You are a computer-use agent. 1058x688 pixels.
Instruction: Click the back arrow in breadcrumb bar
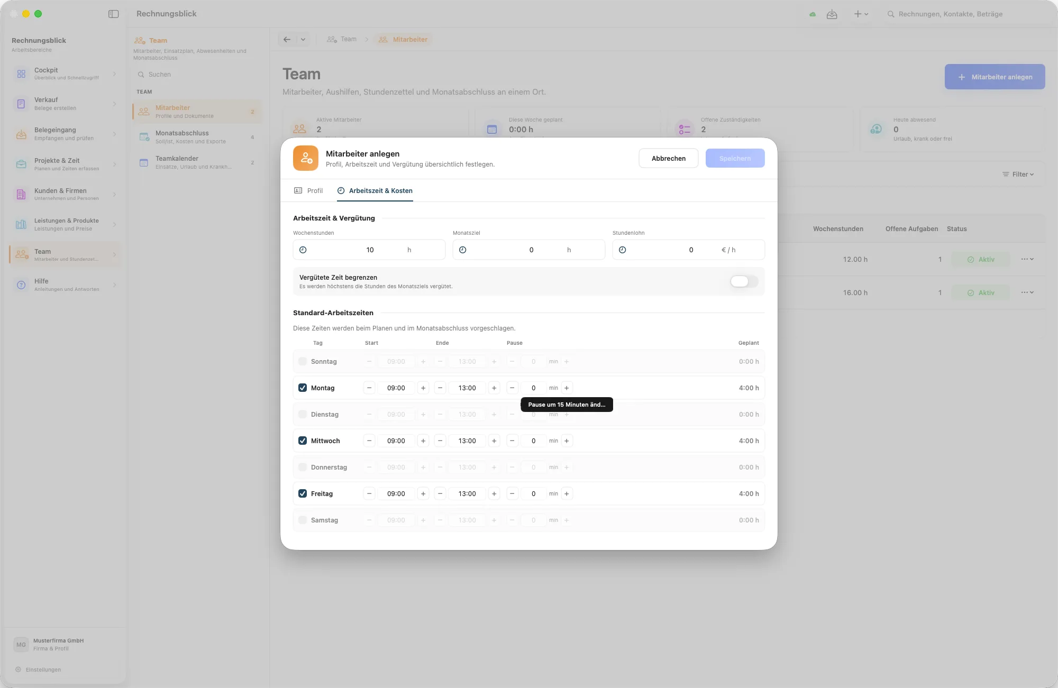tap(287, 39)
